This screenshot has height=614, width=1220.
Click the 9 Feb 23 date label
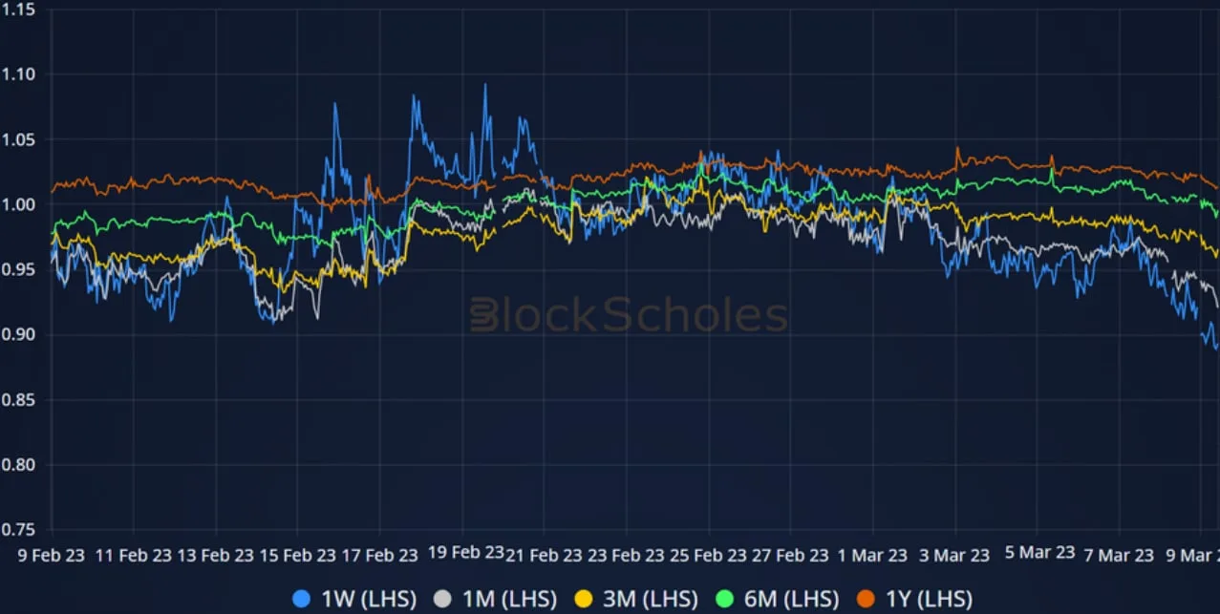coord(50,555)
